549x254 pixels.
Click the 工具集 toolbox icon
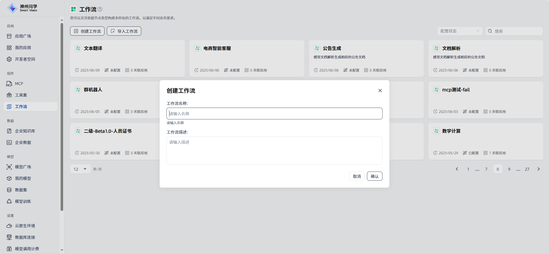(x=9, y=95)
